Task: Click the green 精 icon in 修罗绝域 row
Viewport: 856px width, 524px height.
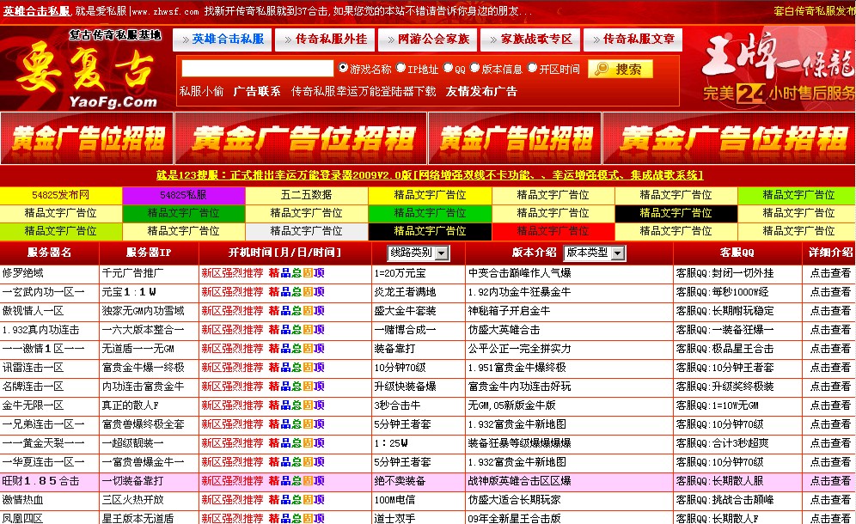Action: coord(275,272)
